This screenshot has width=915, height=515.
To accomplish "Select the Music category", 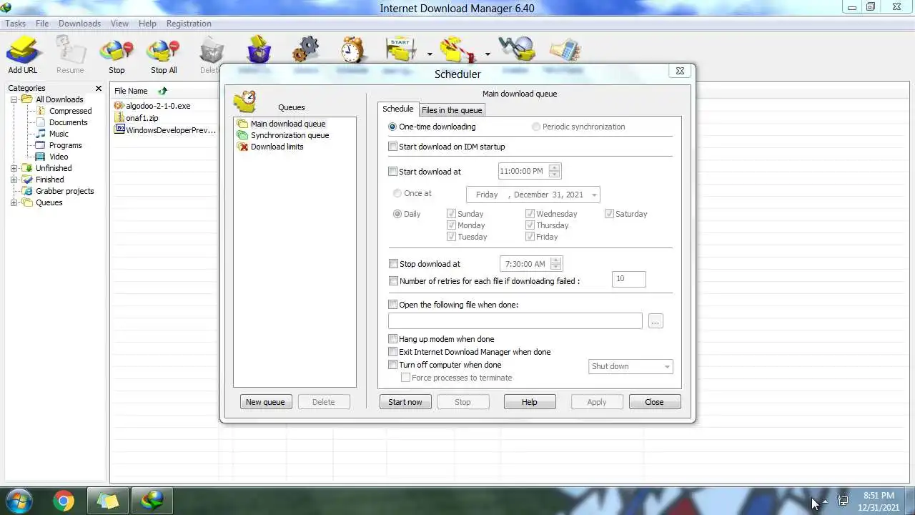I will (x=59, y=134).
